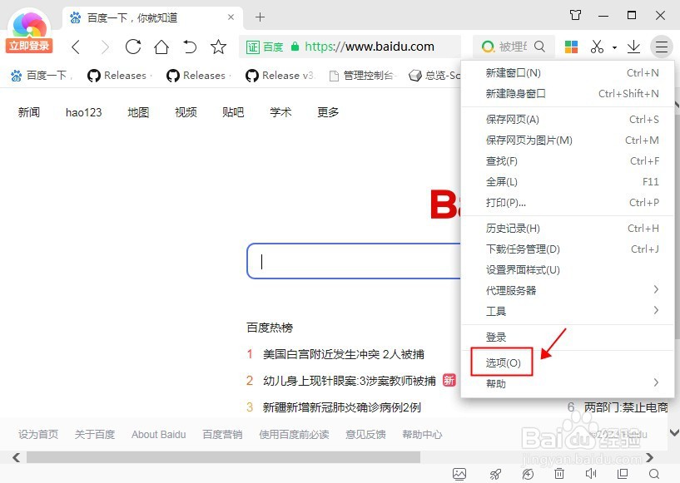Click the green lock security icon
Viewport: 680px width, 483px height.
(x=295, y=47)
